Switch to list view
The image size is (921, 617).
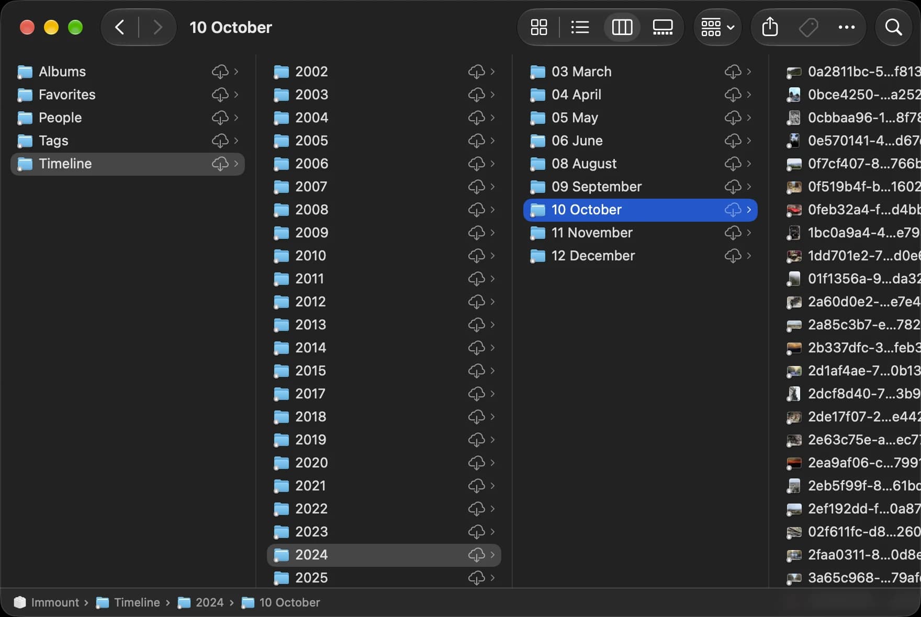pos(580,27)
